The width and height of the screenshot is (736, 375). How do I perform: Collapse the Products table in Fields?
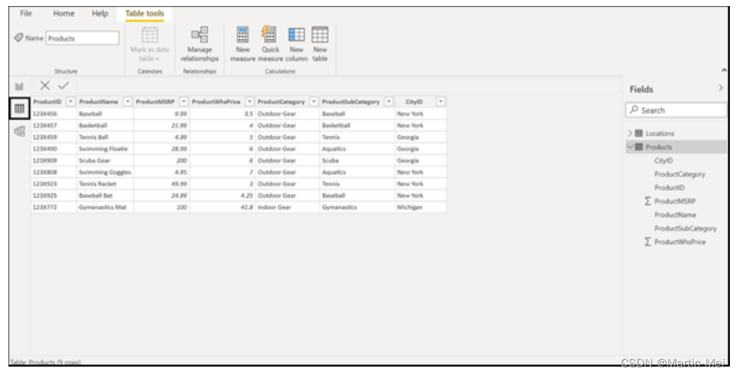click(630, 147)
